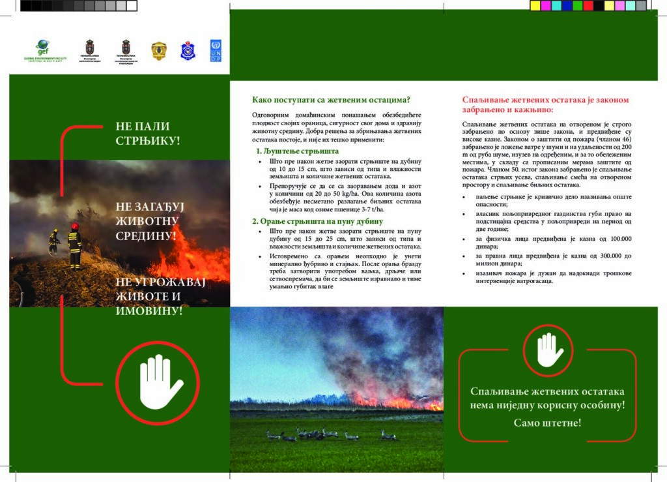This screenshot has width=667, height=482.
Task: Click red heading 'Спаљивање жетвених остатака је законом забрањено'
Action: pos(545,105)
